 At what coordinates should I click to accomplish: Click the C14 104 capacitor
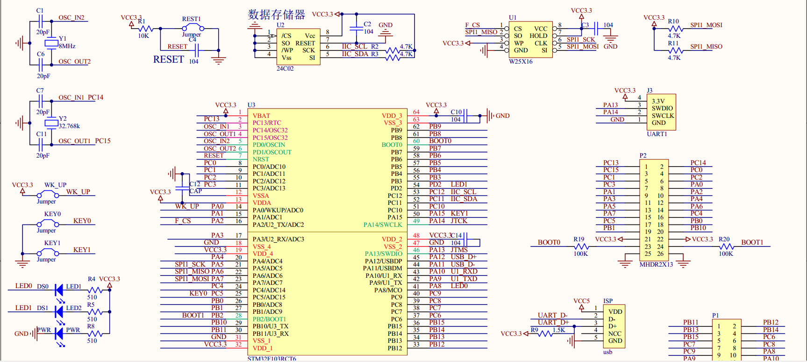pyautogui.click(x=466, y=239)
